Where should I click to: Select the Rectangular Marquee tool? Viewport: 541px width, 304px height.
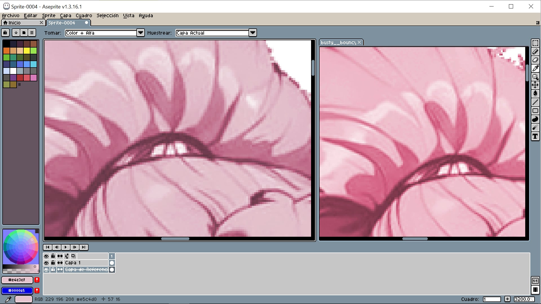point(535,43)
